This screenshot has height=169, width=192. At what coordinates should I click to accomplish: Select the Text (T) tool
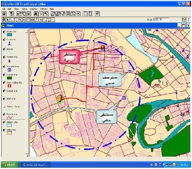[49, 20]
